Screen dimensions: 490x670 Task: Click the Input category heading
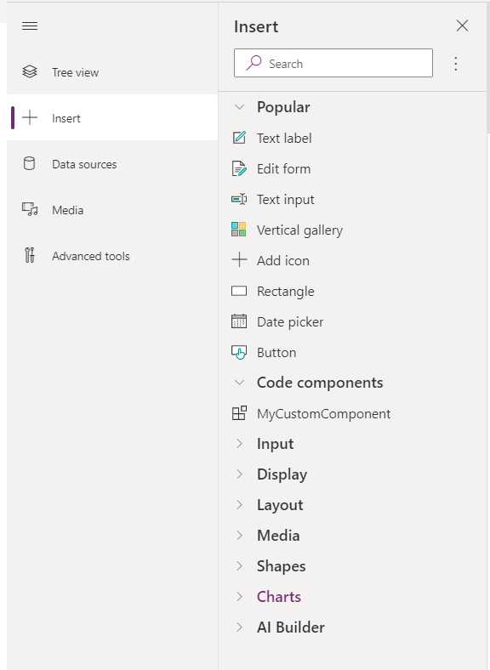275,444
